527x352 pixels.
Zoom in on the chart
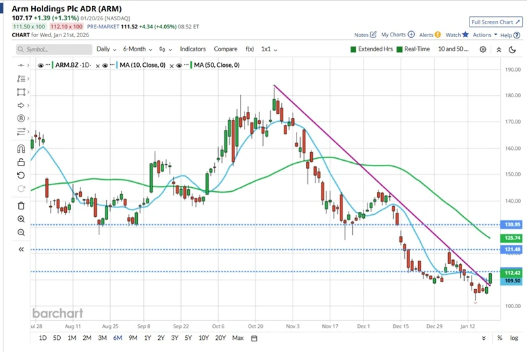click(21, 219)
